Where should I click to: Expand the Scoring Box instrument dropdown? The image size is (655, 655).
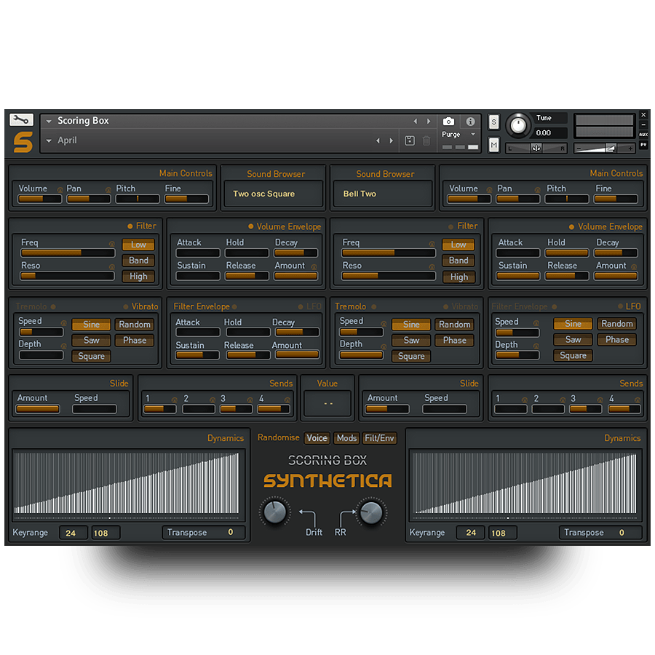[49, 122]
